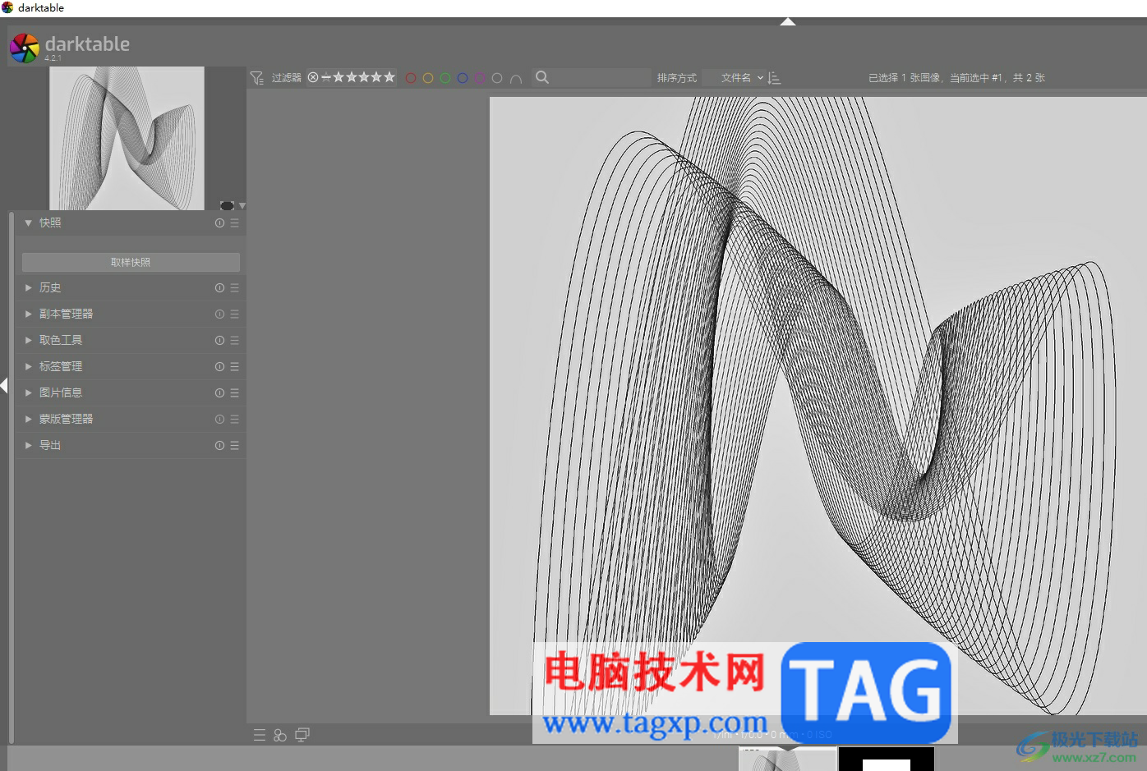
Task: Toggle the purple color label filter
Action: [480, 78]
